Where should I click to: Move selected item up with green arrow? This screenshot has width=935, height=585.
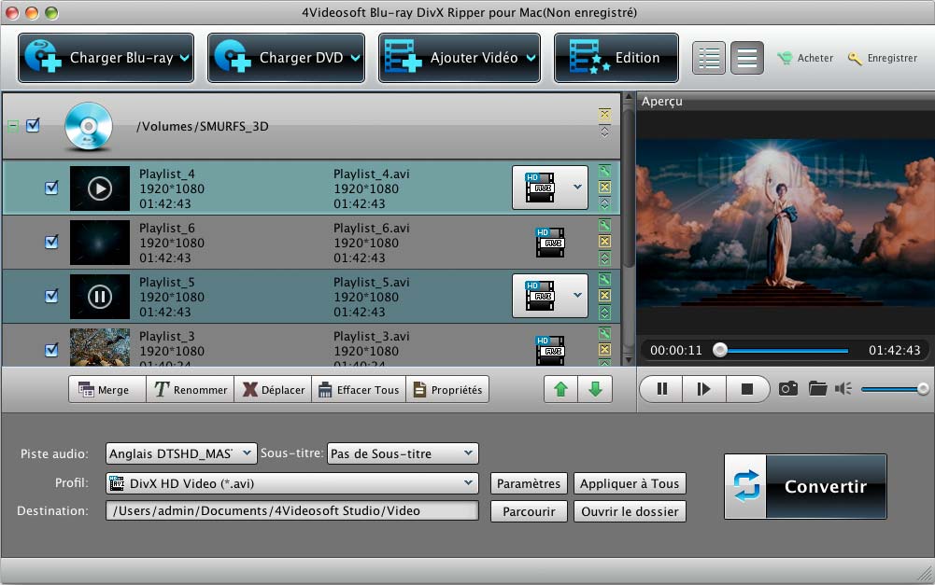(560, 389)
